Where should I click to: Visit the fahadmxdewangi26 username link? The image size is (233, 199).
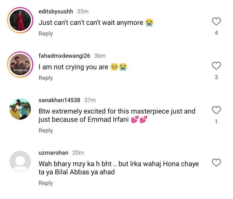(x=64, y=56)
